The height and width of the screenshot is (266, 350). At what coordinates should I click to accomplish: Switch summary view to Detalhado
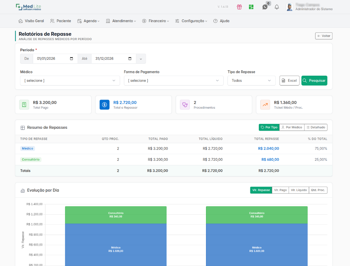point(316,127)
